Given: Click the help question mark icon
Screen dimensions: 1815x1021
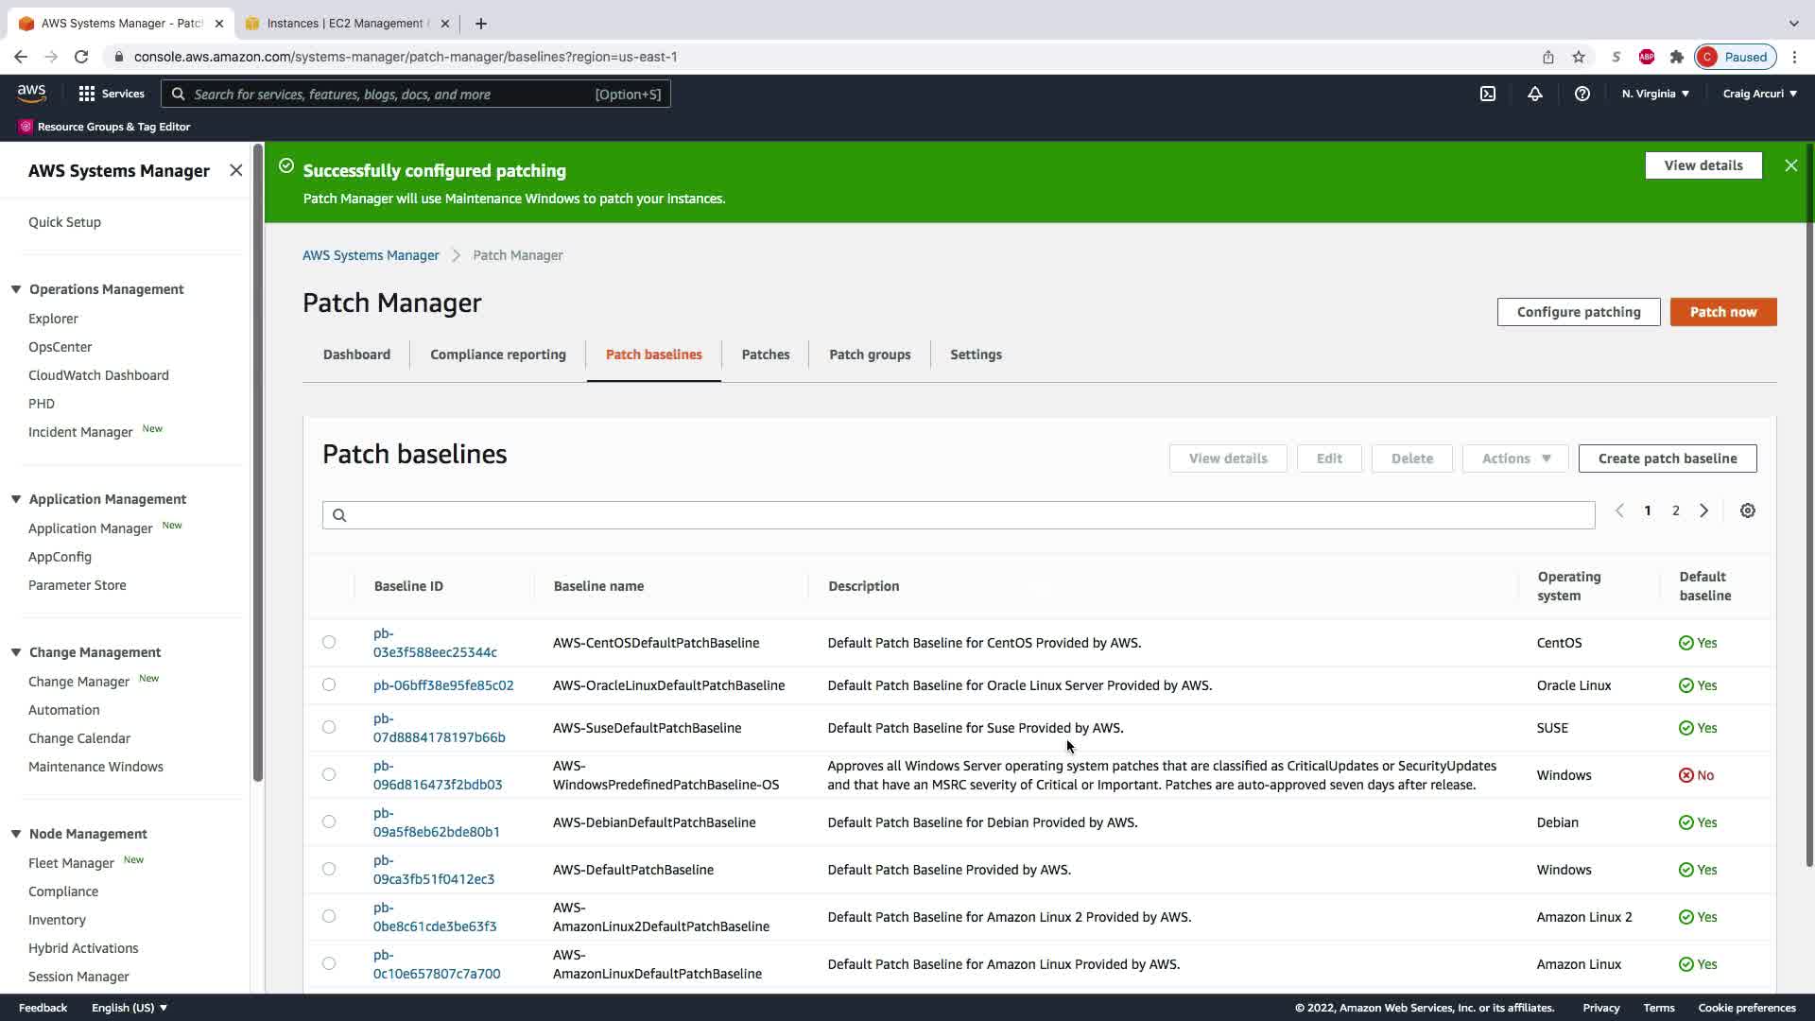Looking at the screenshot, I should tap(1582, 94).
